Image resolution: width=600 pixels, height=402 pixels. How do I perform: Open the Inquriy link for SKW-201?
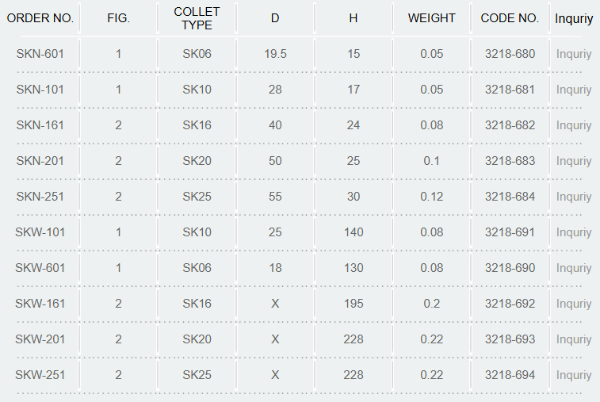point(574,339)
